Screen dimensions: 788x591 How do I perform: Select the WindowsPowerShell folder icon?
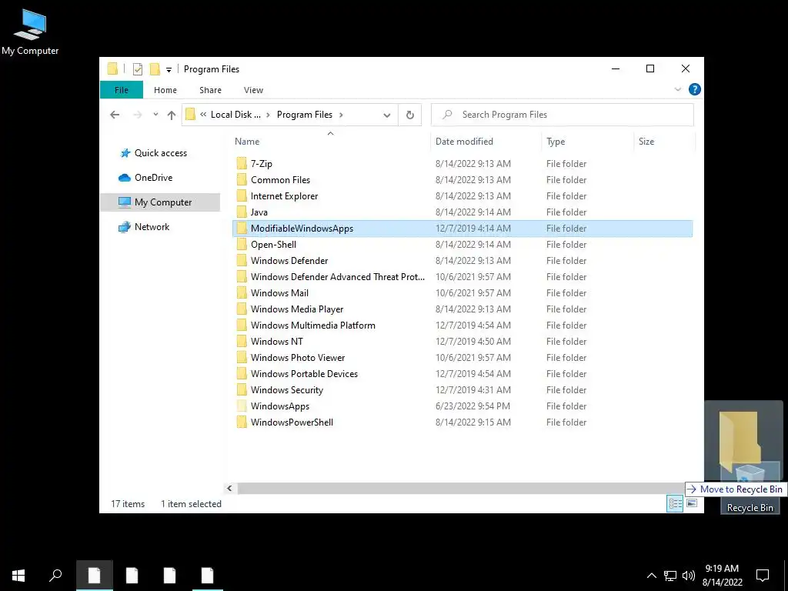click(x=242, y=422)
